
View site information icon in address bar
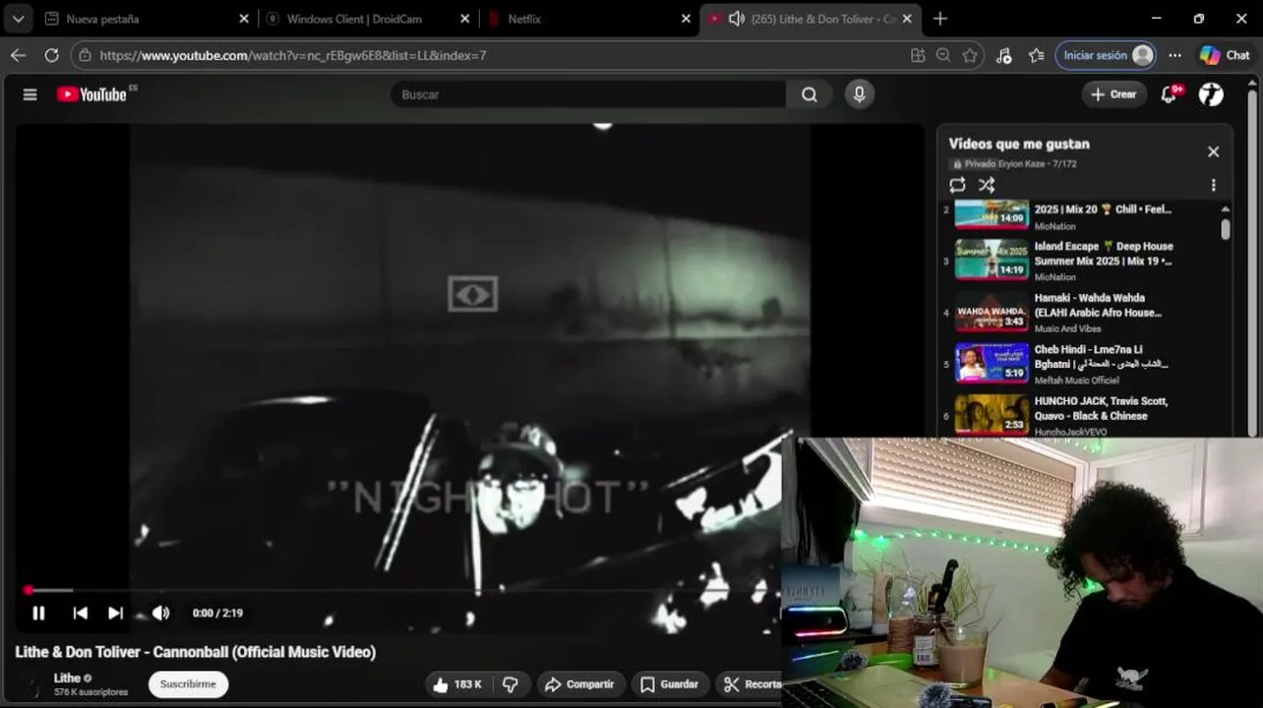pyautogui.click(x=86, y=55)
